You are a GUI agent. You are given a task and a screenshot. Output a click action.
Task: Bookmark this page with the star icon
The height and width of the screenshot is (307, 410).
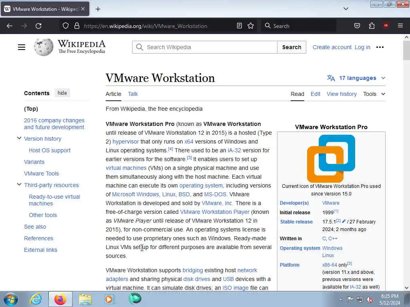click(251, 26)
